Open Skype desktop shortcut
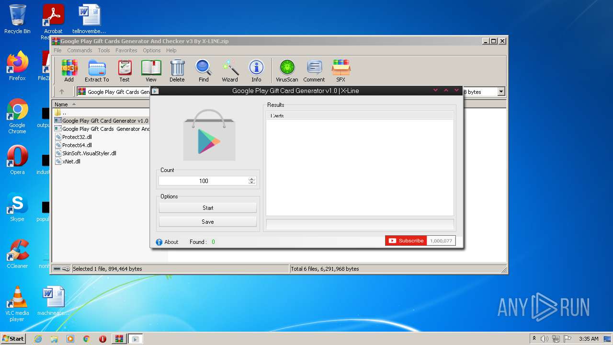This screenshot has height=345, width=613. [x=17, y=207]
